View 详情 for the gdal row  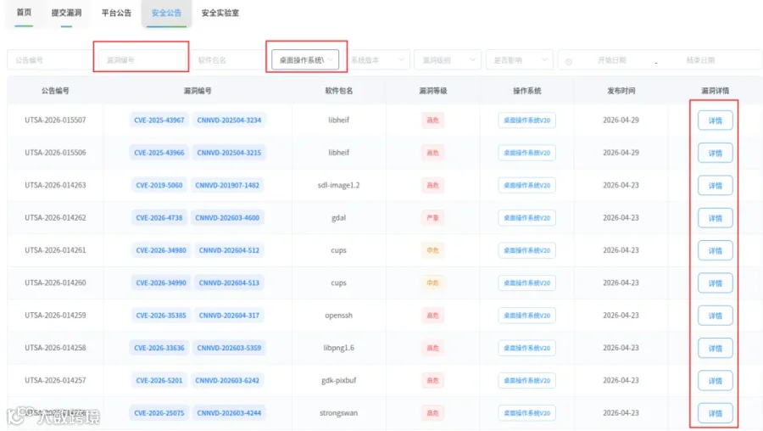pos(715,218)
